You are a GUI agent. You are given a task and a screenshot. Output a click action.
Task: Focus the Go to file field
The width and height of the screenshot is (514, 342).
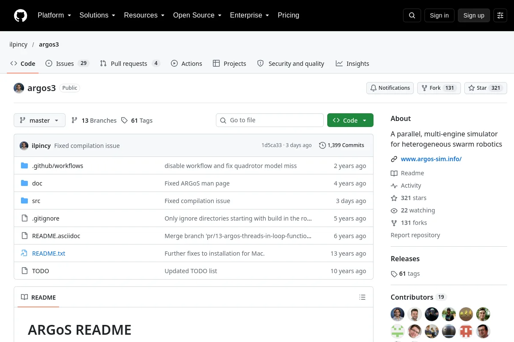(270, 121)
